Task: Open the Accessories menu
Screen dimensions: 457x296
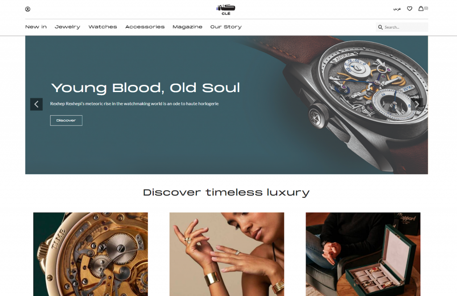Action: pyautogui.click(x=145, y=27)
